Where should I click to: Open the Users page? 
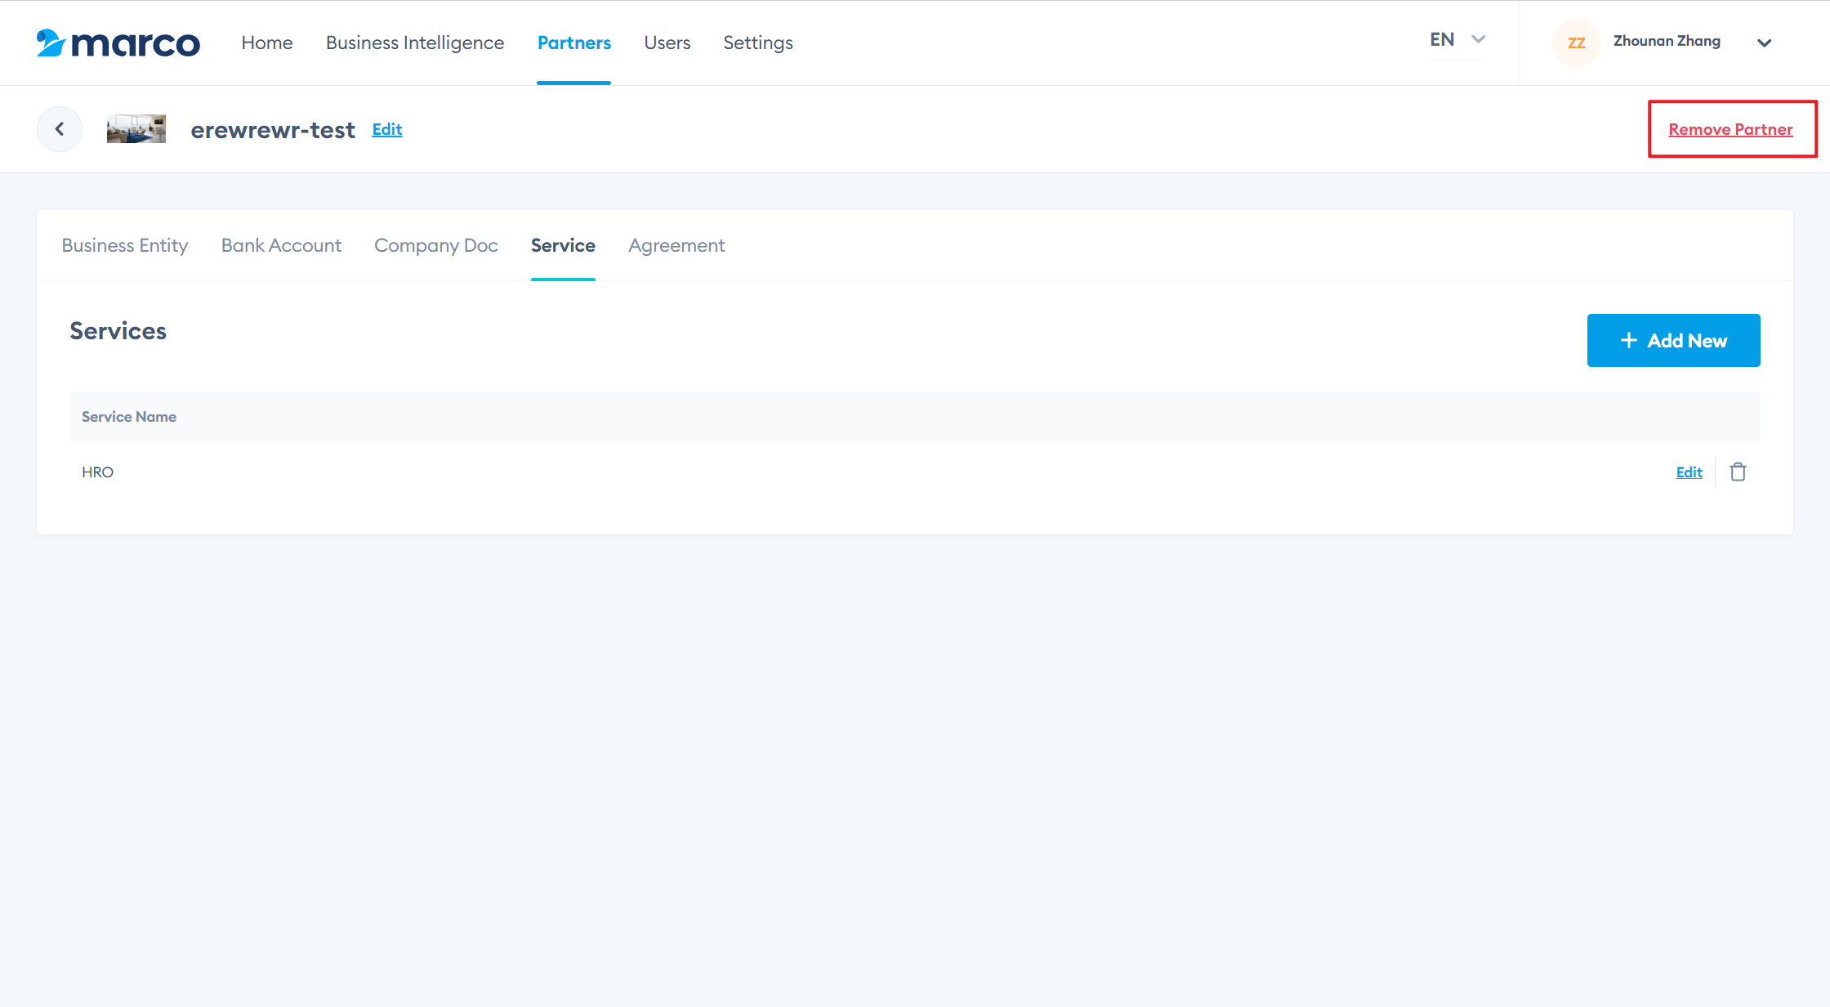[x=667, y=43]
